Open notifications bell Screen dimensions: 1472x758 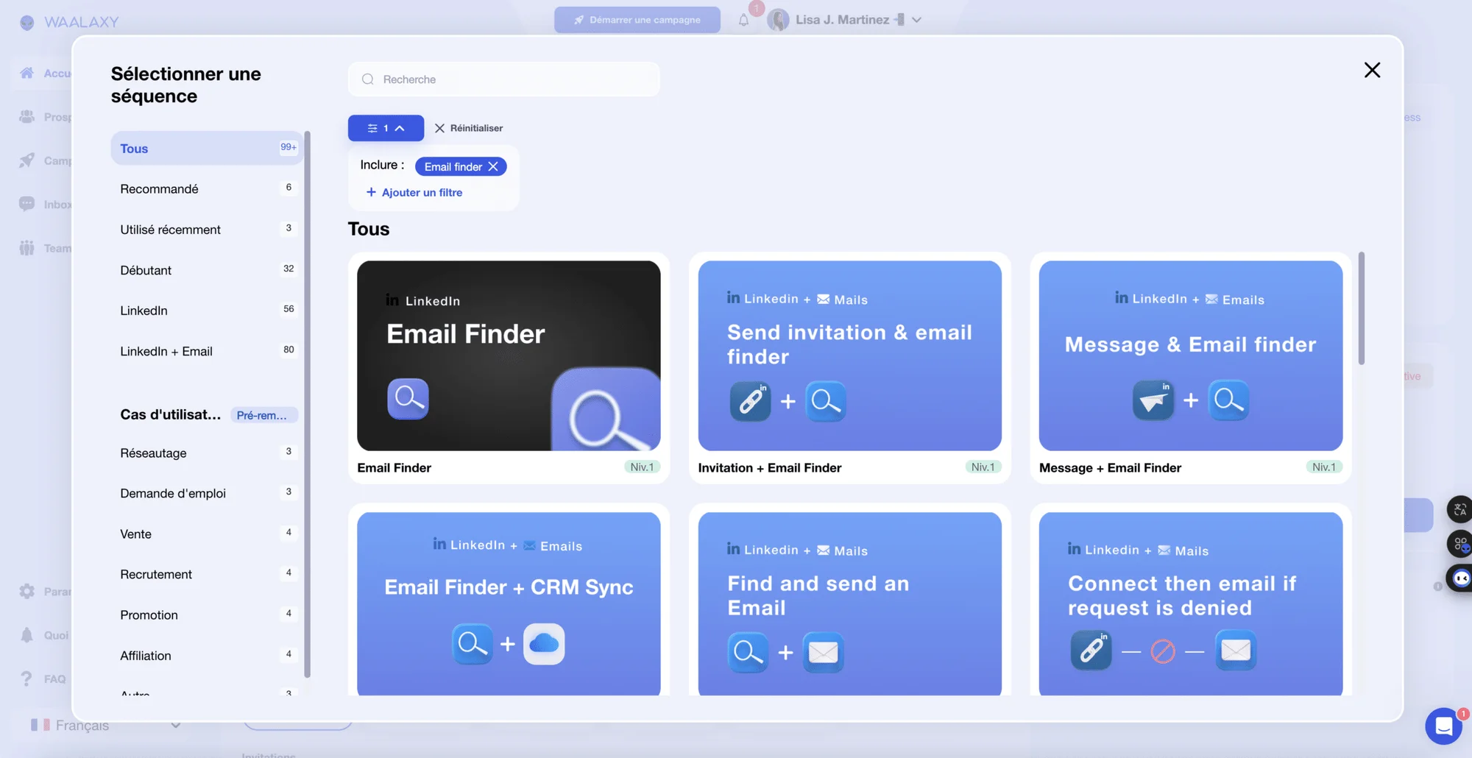point(743,20)
